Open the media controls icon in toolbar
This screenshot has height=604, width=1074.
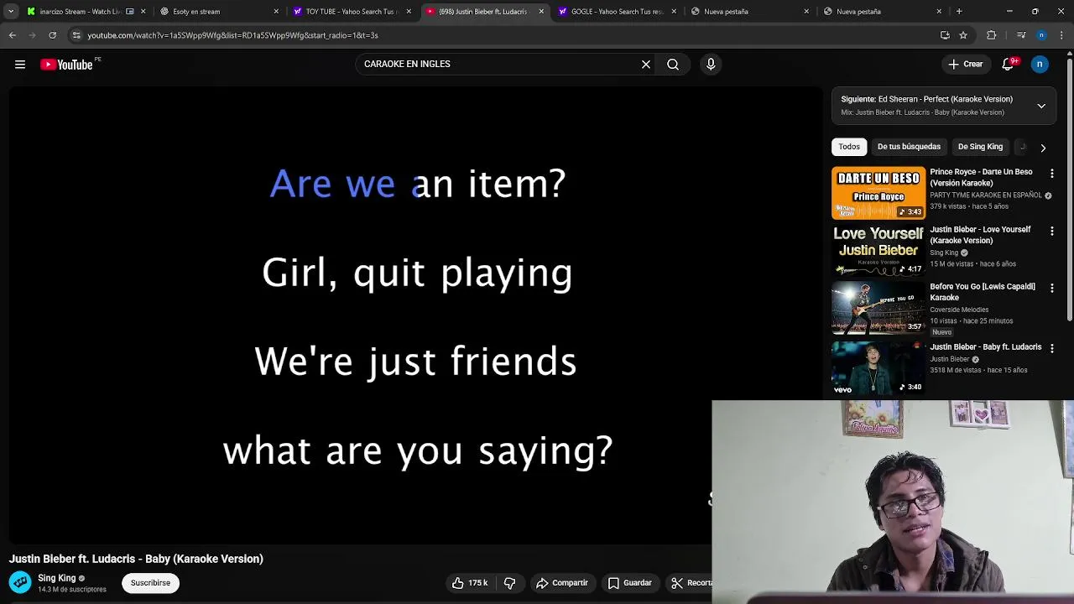click(x=1020, y=35)
